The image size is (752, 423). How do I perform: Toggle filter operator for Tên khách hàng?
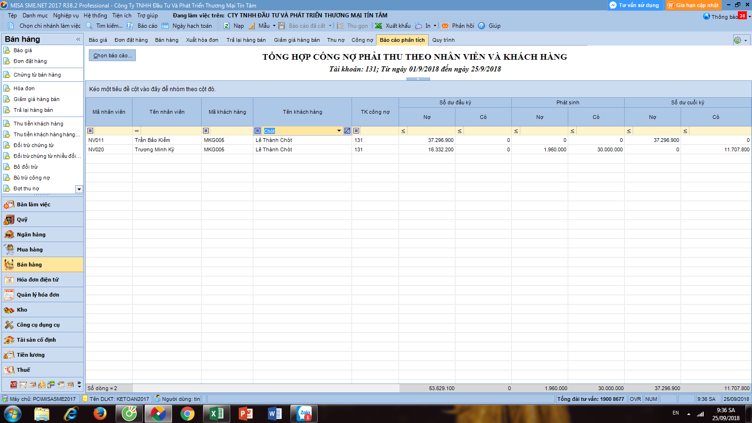click(258, 131)
